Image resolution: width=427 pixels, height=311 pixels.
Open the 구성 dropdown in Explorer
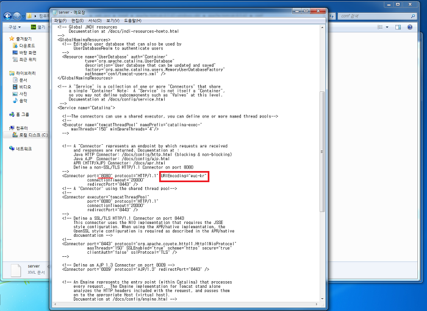(x=15, y=27)
